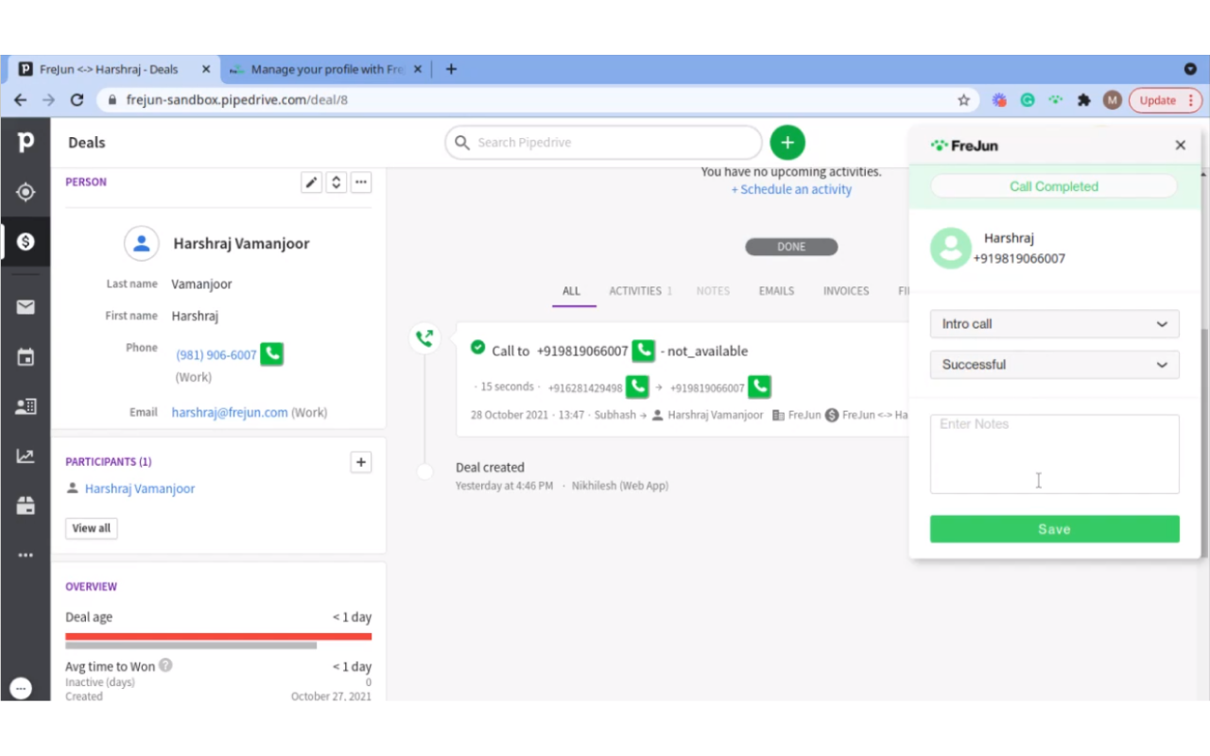
Task: Click the red deal age progress bar
Action: pos(218,637)
